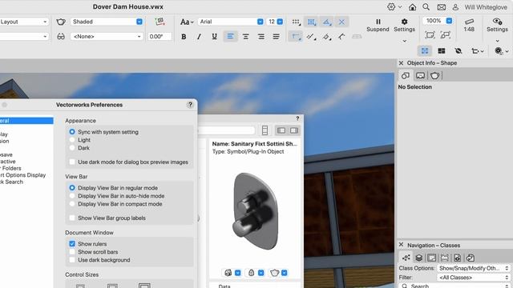The image size is (513, 288).
Task: Click the glasses icon beside <None>
Action: [61, 37]
